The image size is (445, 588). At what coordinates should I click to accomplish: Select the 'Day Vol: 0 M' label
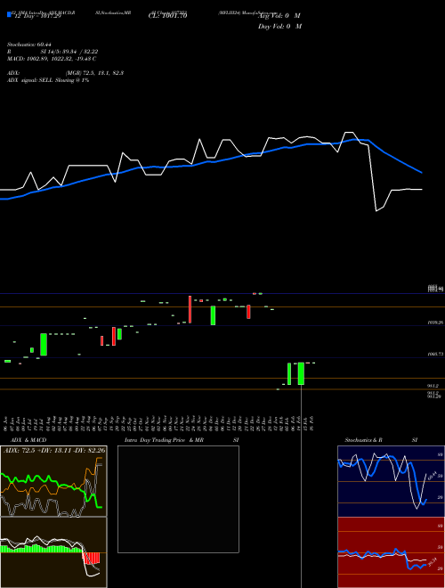(279, 27)
